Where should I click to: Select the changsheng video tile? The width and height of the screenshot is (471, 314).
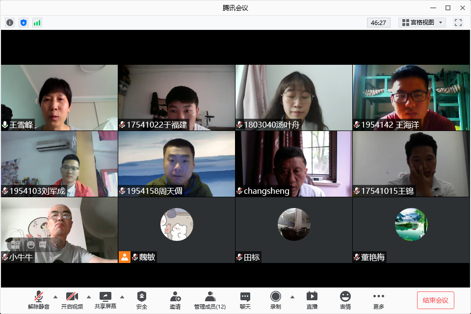click(294, 164)
